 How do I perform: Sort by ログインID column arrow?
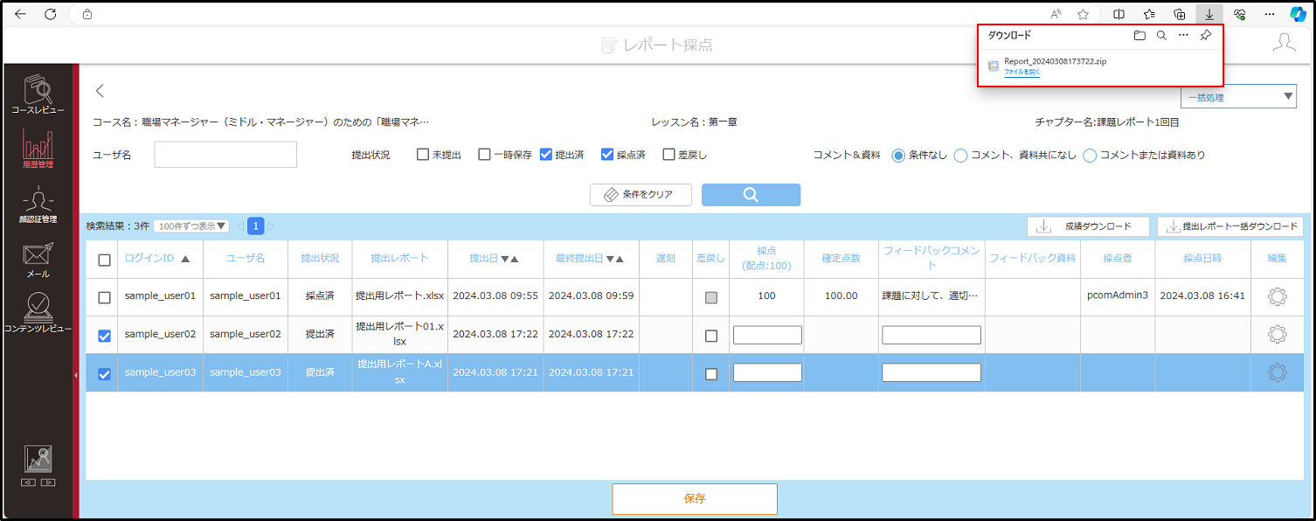click(184, 259)
